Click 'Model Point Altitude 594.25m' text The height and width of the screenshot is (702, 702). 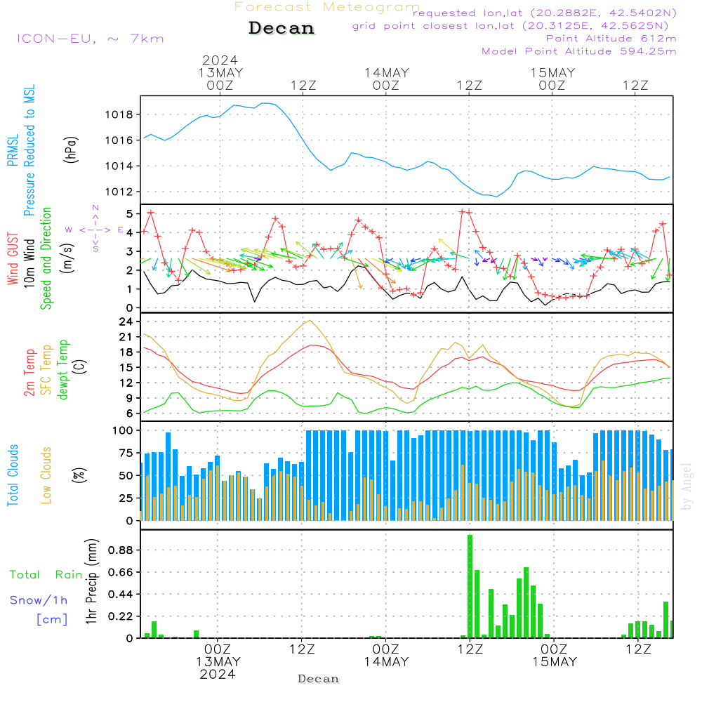pyautogui.click(x=579, y=51)
